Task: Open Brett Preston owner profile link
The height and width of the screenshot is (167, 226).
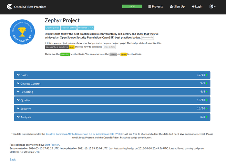Action: tap(52, 145)
